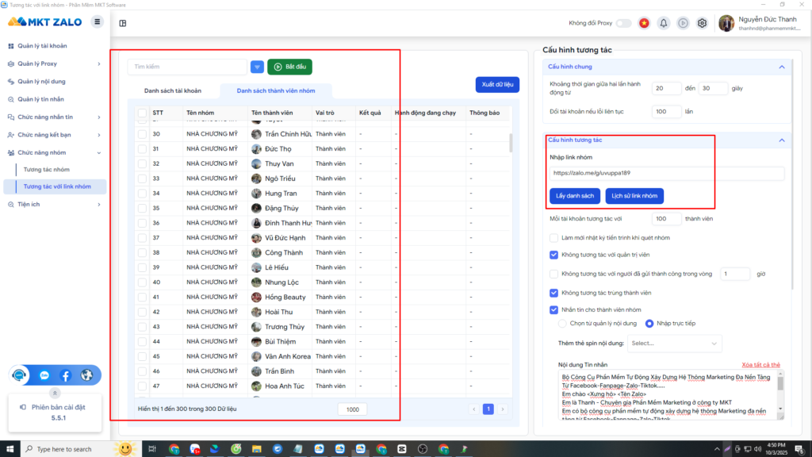Open File Explorer from the taskbar
Screen dimensions: 812x457
point(257,449)
